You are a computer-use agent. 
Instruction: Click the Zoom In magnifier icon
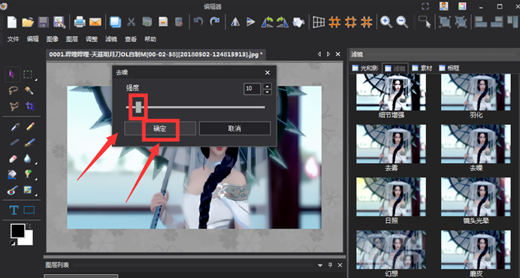[x=386, y=23]
